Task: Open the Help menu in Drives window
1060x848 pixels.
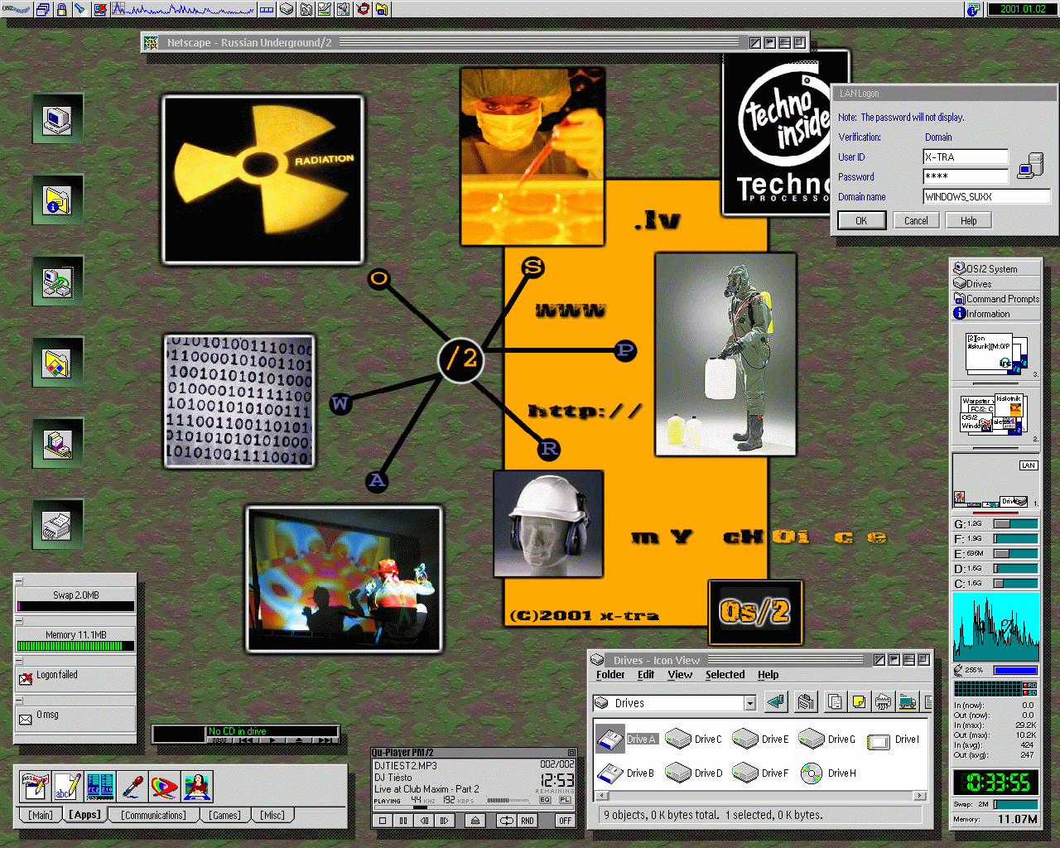Action: click(x=768, y=675)
